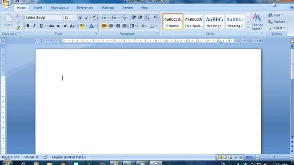Image resolution: width=294 pixels, height=165 pixels.
Task: Click the proofing check icon in status bar
Action: tap(45, 157)
